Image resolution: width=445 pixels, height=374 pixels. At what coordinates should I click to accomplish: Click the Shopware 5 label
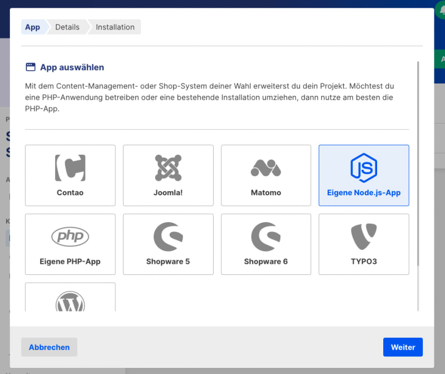click(x=168, y=261)
